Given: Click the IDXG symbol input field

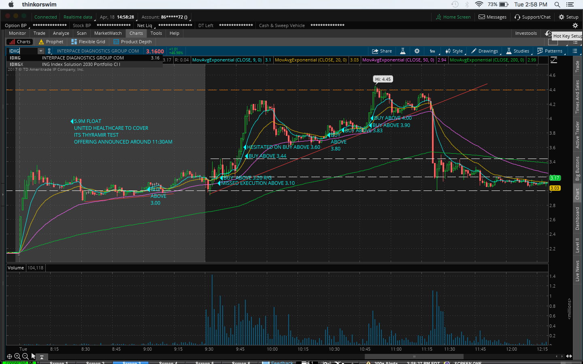Looking at the screenshot, I should coord(22,51).
